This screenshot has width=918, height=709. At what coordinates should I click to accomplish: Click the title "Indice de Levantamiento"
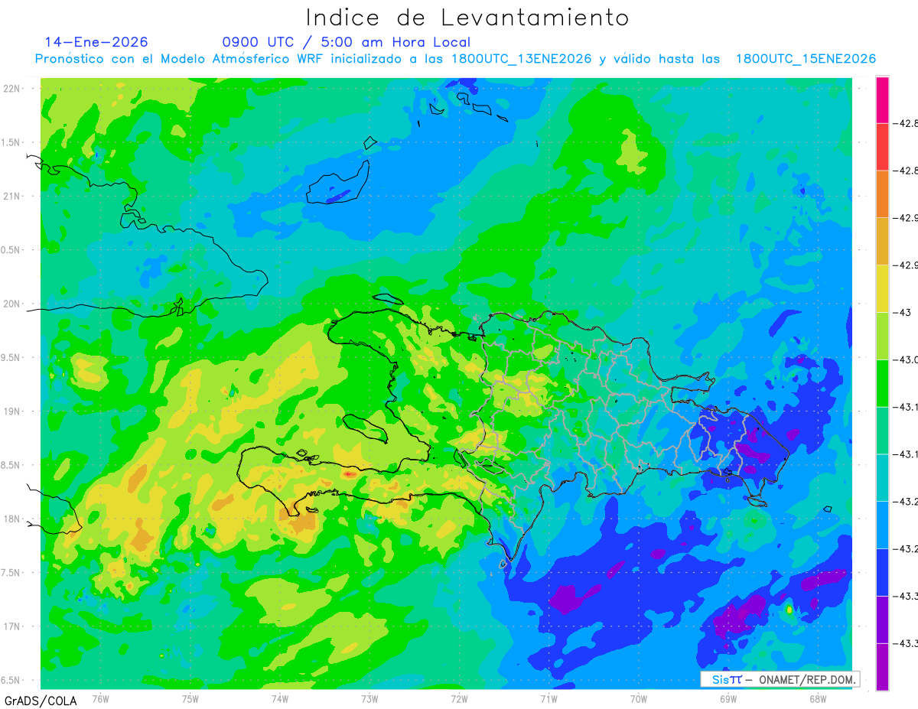(467, 18)
